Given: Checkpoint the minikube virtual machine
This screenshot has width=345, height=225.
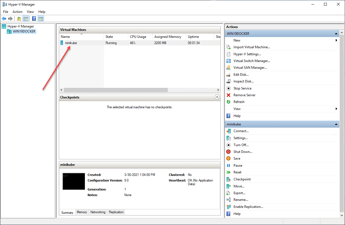Looking at the screenshot, I should [241, 179].
